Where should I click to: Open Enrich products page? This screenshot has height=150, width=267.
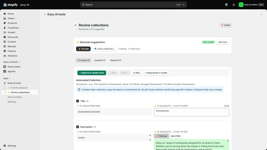pyautogui.click(x=19, y=88)
